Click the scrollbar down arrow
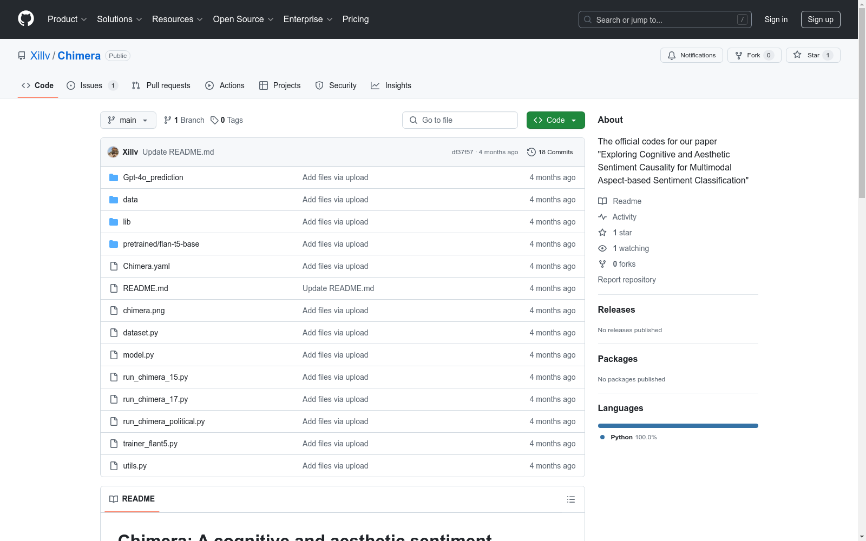Image resolution: width=866 pixels, height=541 pixels. pyautogui.click(x=862, y=537)
